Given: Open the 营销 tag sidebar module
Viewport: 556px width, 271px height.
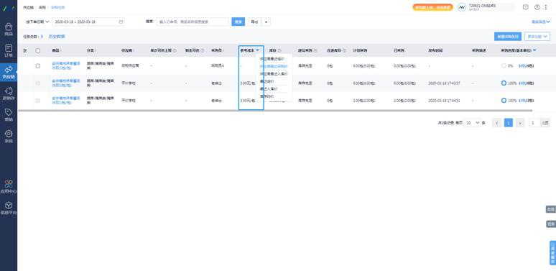Looking at the screenshot, I should (x=9, y=115).
